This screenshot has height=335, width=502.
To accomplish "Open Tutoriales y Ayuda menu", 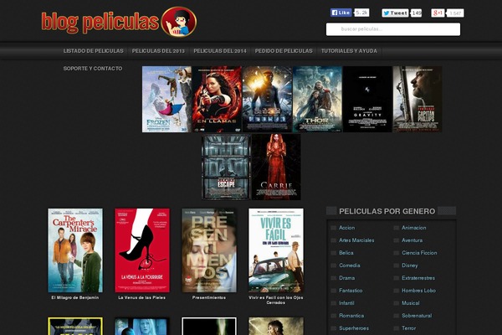I will 349,51.
